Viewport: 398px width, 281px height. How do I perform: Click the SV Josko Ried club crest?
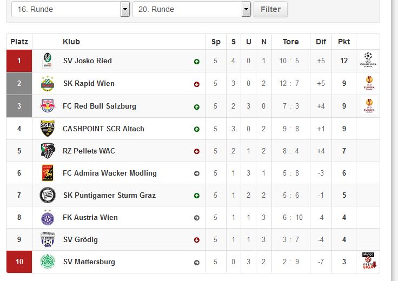48,61
